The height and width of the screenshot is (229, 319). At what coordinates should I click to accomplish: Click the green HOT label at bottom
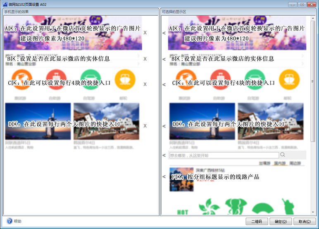point(183,212)
